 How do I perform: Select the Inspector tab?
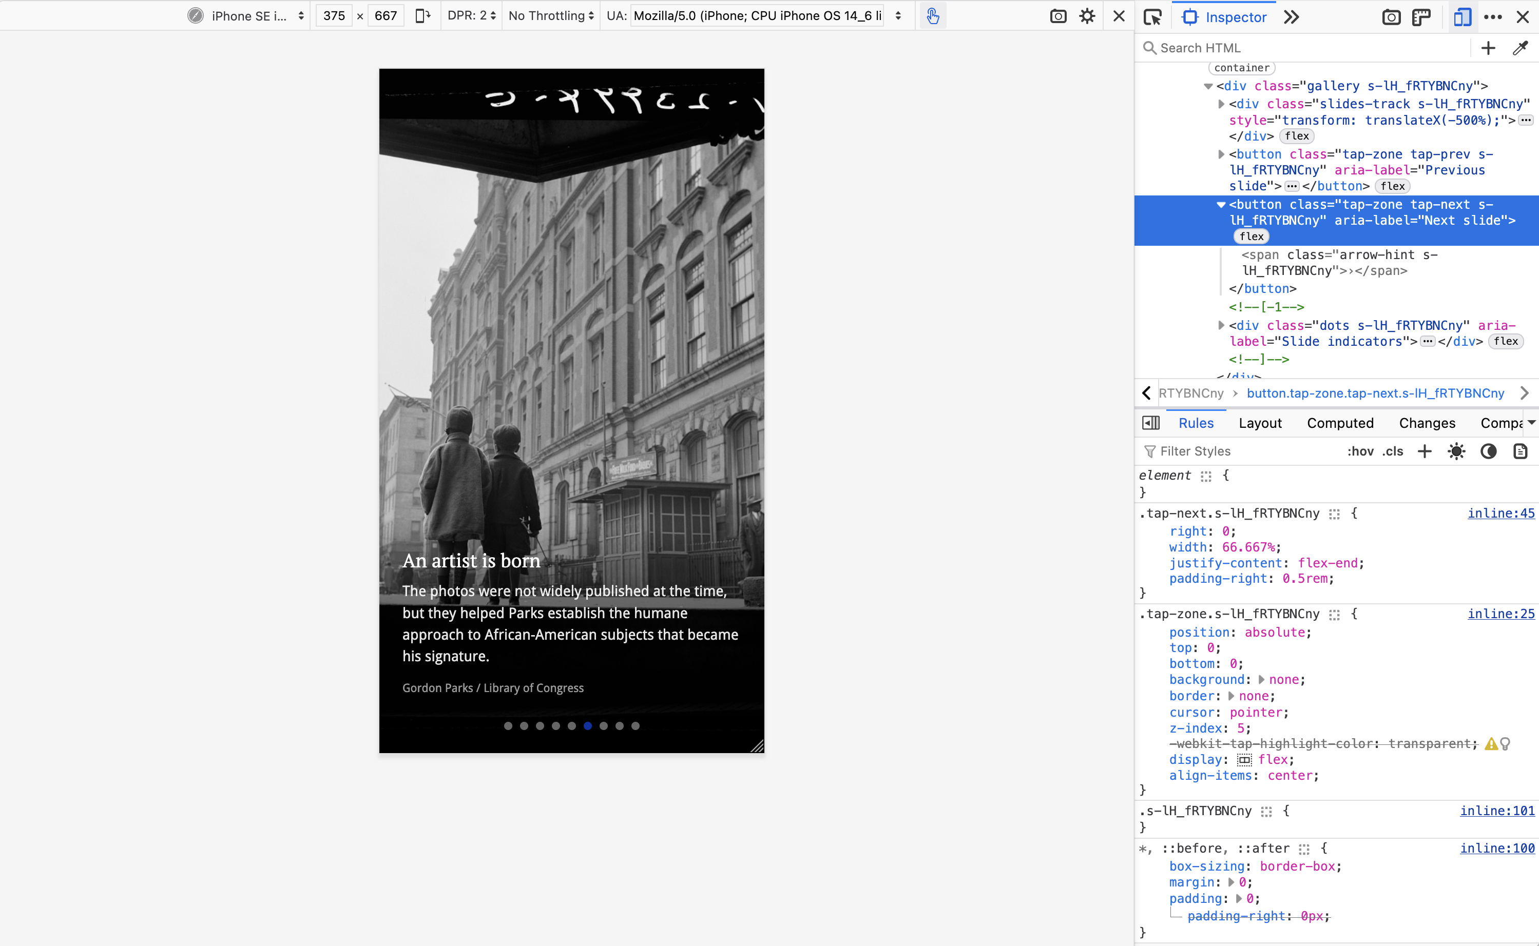pos(1224,17)
